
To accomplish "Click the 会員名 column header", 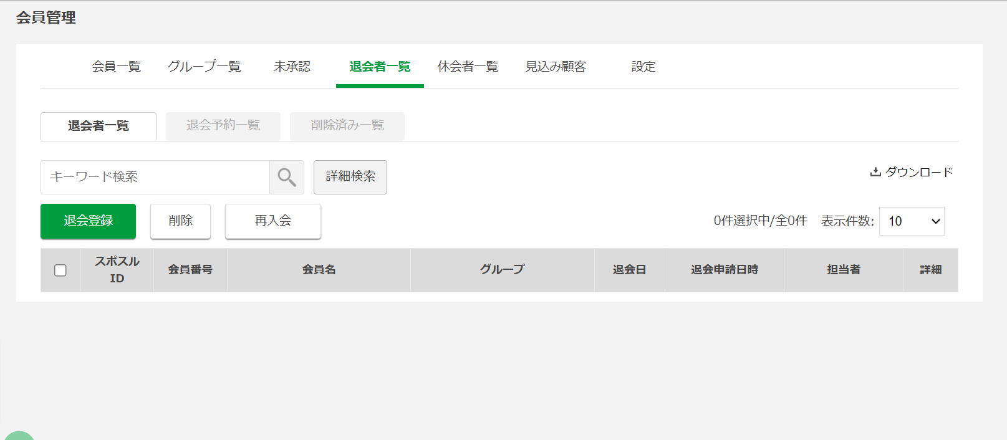I will [319, 270].
